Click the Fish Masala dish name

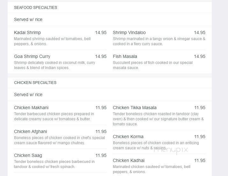click(125, 56)
